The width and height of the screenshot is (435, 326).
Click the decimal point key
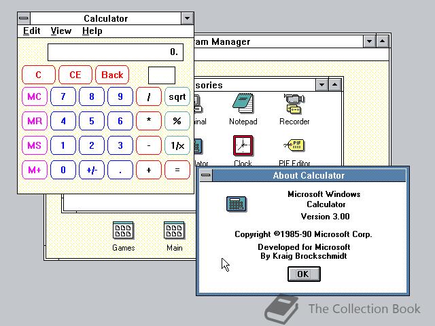point(120,170)
